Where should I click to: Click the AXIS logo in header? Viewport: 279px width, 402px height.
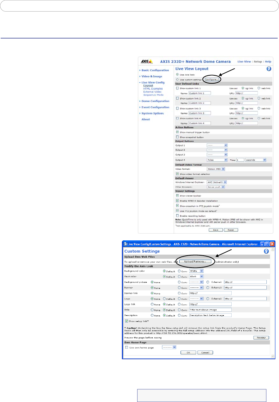click(x=146, y=61)
